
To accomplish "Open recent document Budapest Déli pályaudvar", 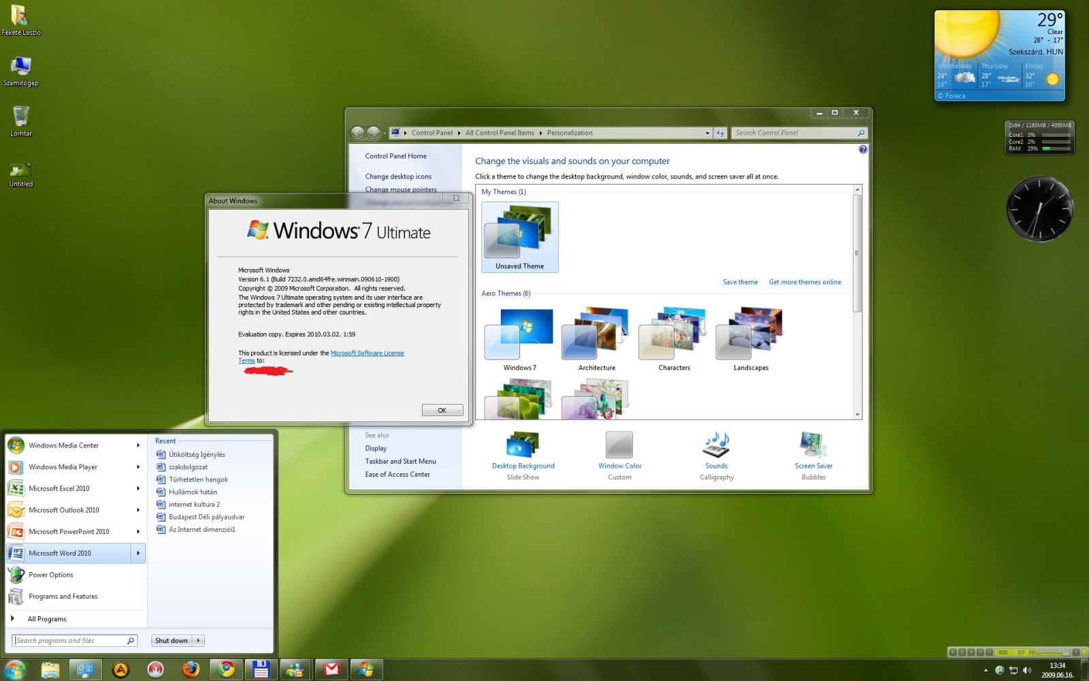I will coord(206,517).
